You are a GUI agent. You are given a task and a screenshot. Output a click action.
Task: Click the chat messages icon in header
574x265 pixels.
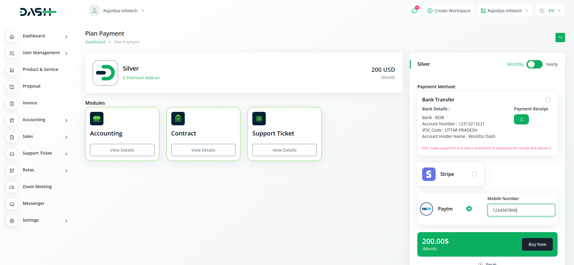[414, 11]
